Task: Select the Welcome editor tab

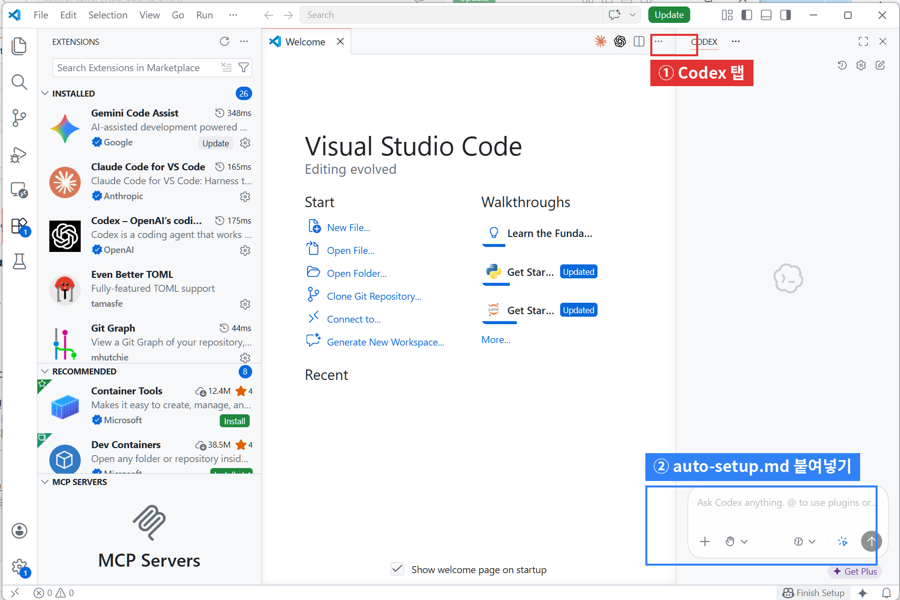Action: 305,42
